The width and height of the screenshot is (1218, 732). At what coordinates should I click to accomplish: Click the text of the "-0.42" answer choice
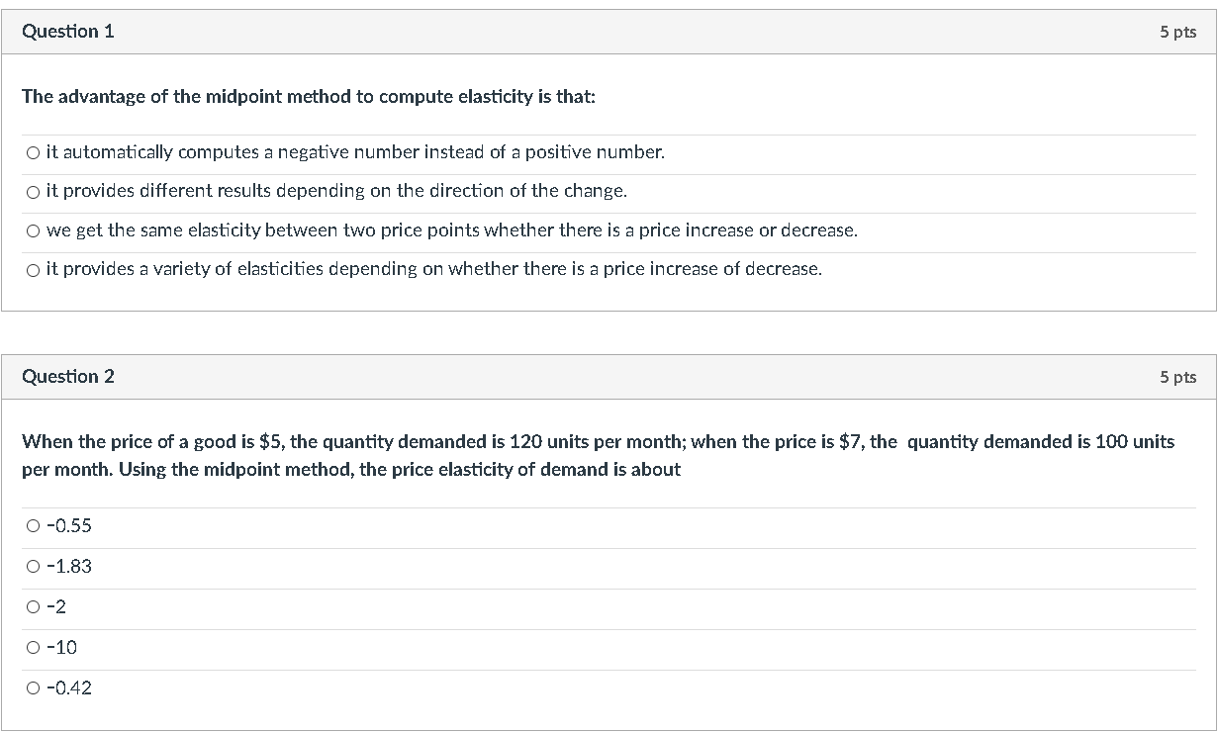(x=67, y=687)
